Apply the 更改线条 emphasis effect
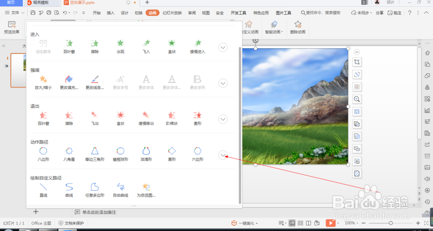 [x=95, y=82]
